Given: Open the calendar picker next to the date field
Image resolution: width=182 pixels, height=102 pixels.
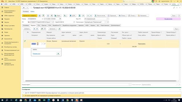Looking at the screenshot, I should pos(60,19).
